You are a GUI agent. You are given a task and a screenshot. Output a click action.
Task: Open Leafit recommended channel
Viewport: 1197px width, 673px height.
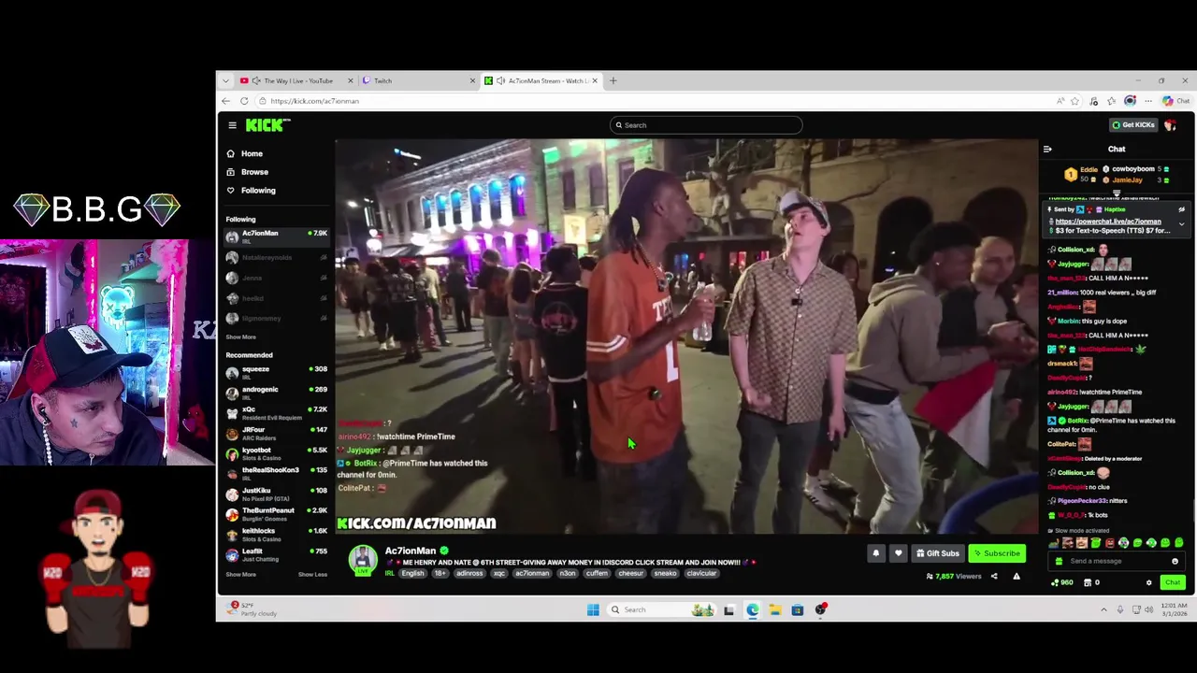(277, 554)
